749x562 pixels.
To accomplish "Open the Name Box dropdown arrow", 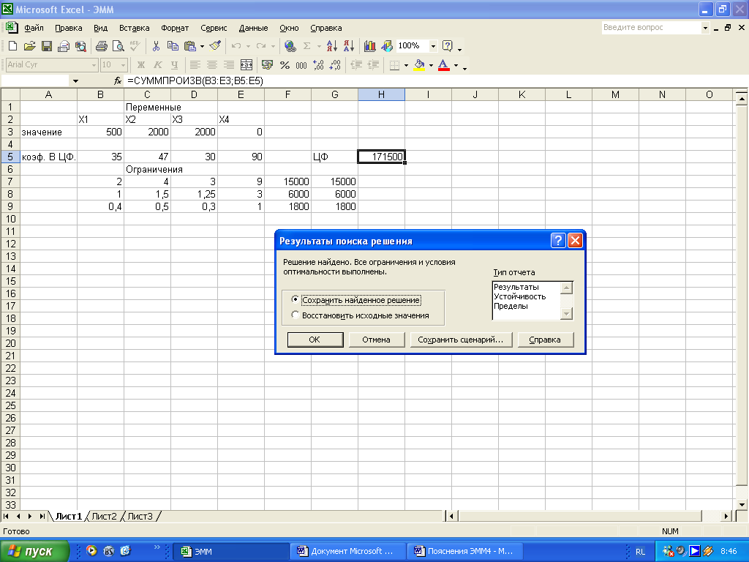I will tap(75, 81).
